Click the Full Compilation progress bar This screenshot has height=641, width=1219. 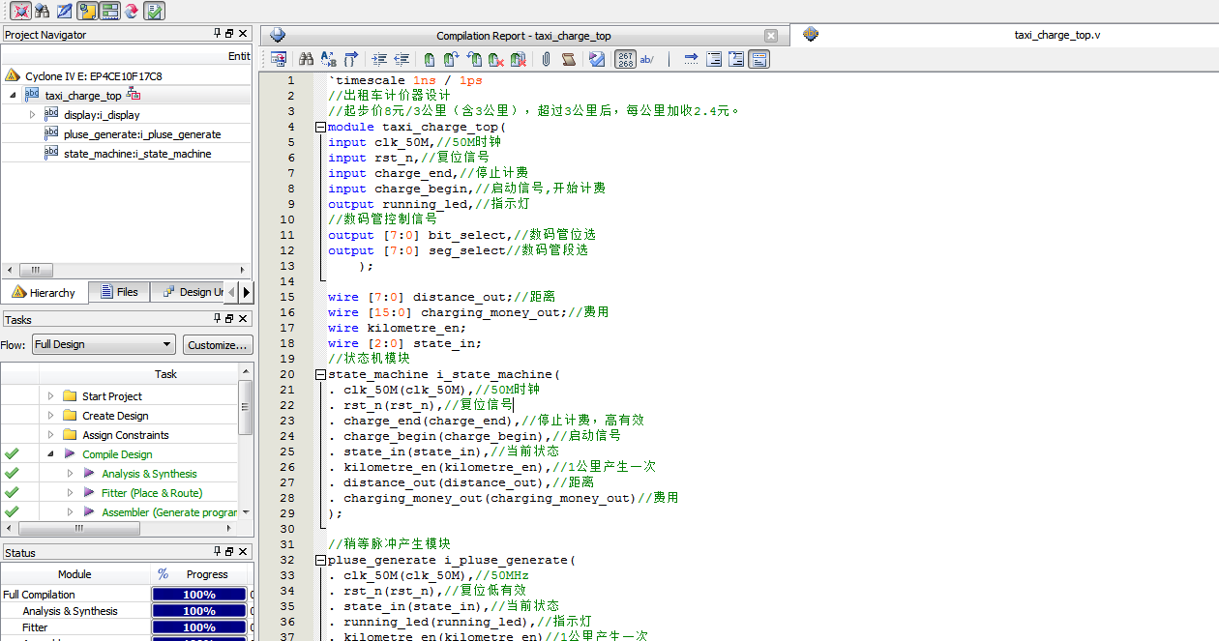tap(199, 595)
